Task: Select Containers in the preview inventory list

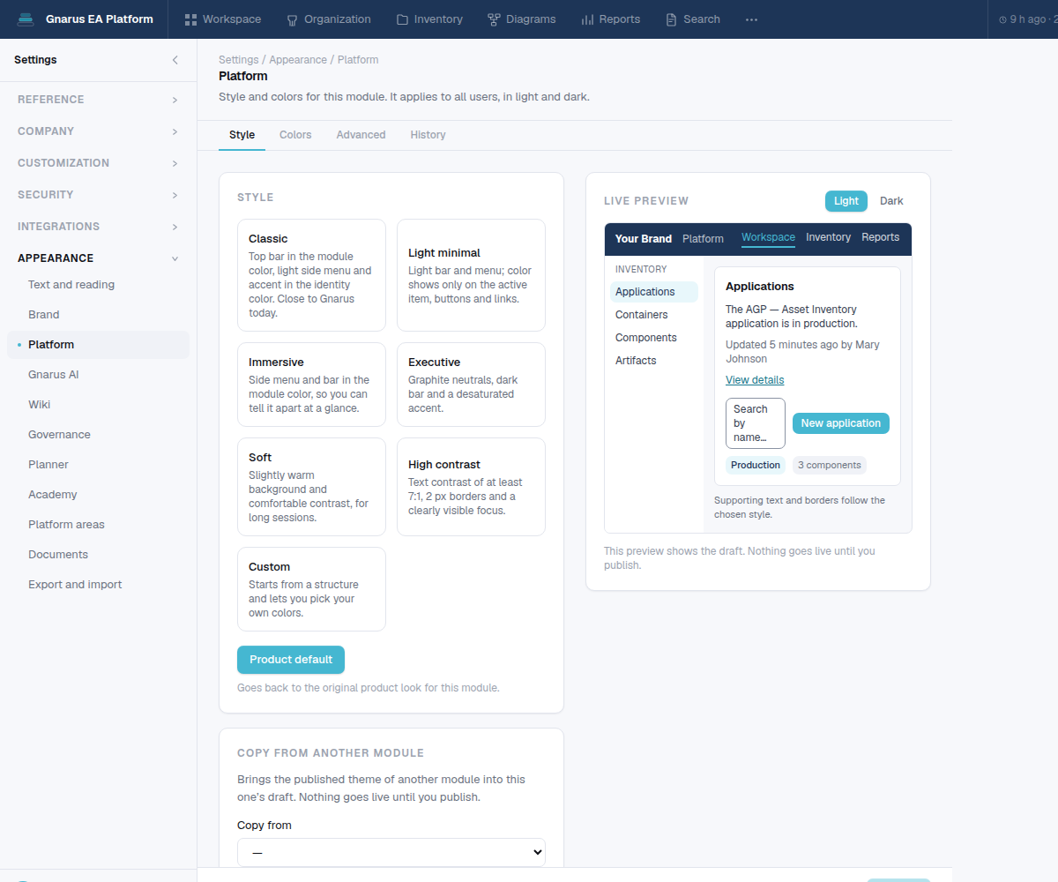Action: (x=654, y=315)
